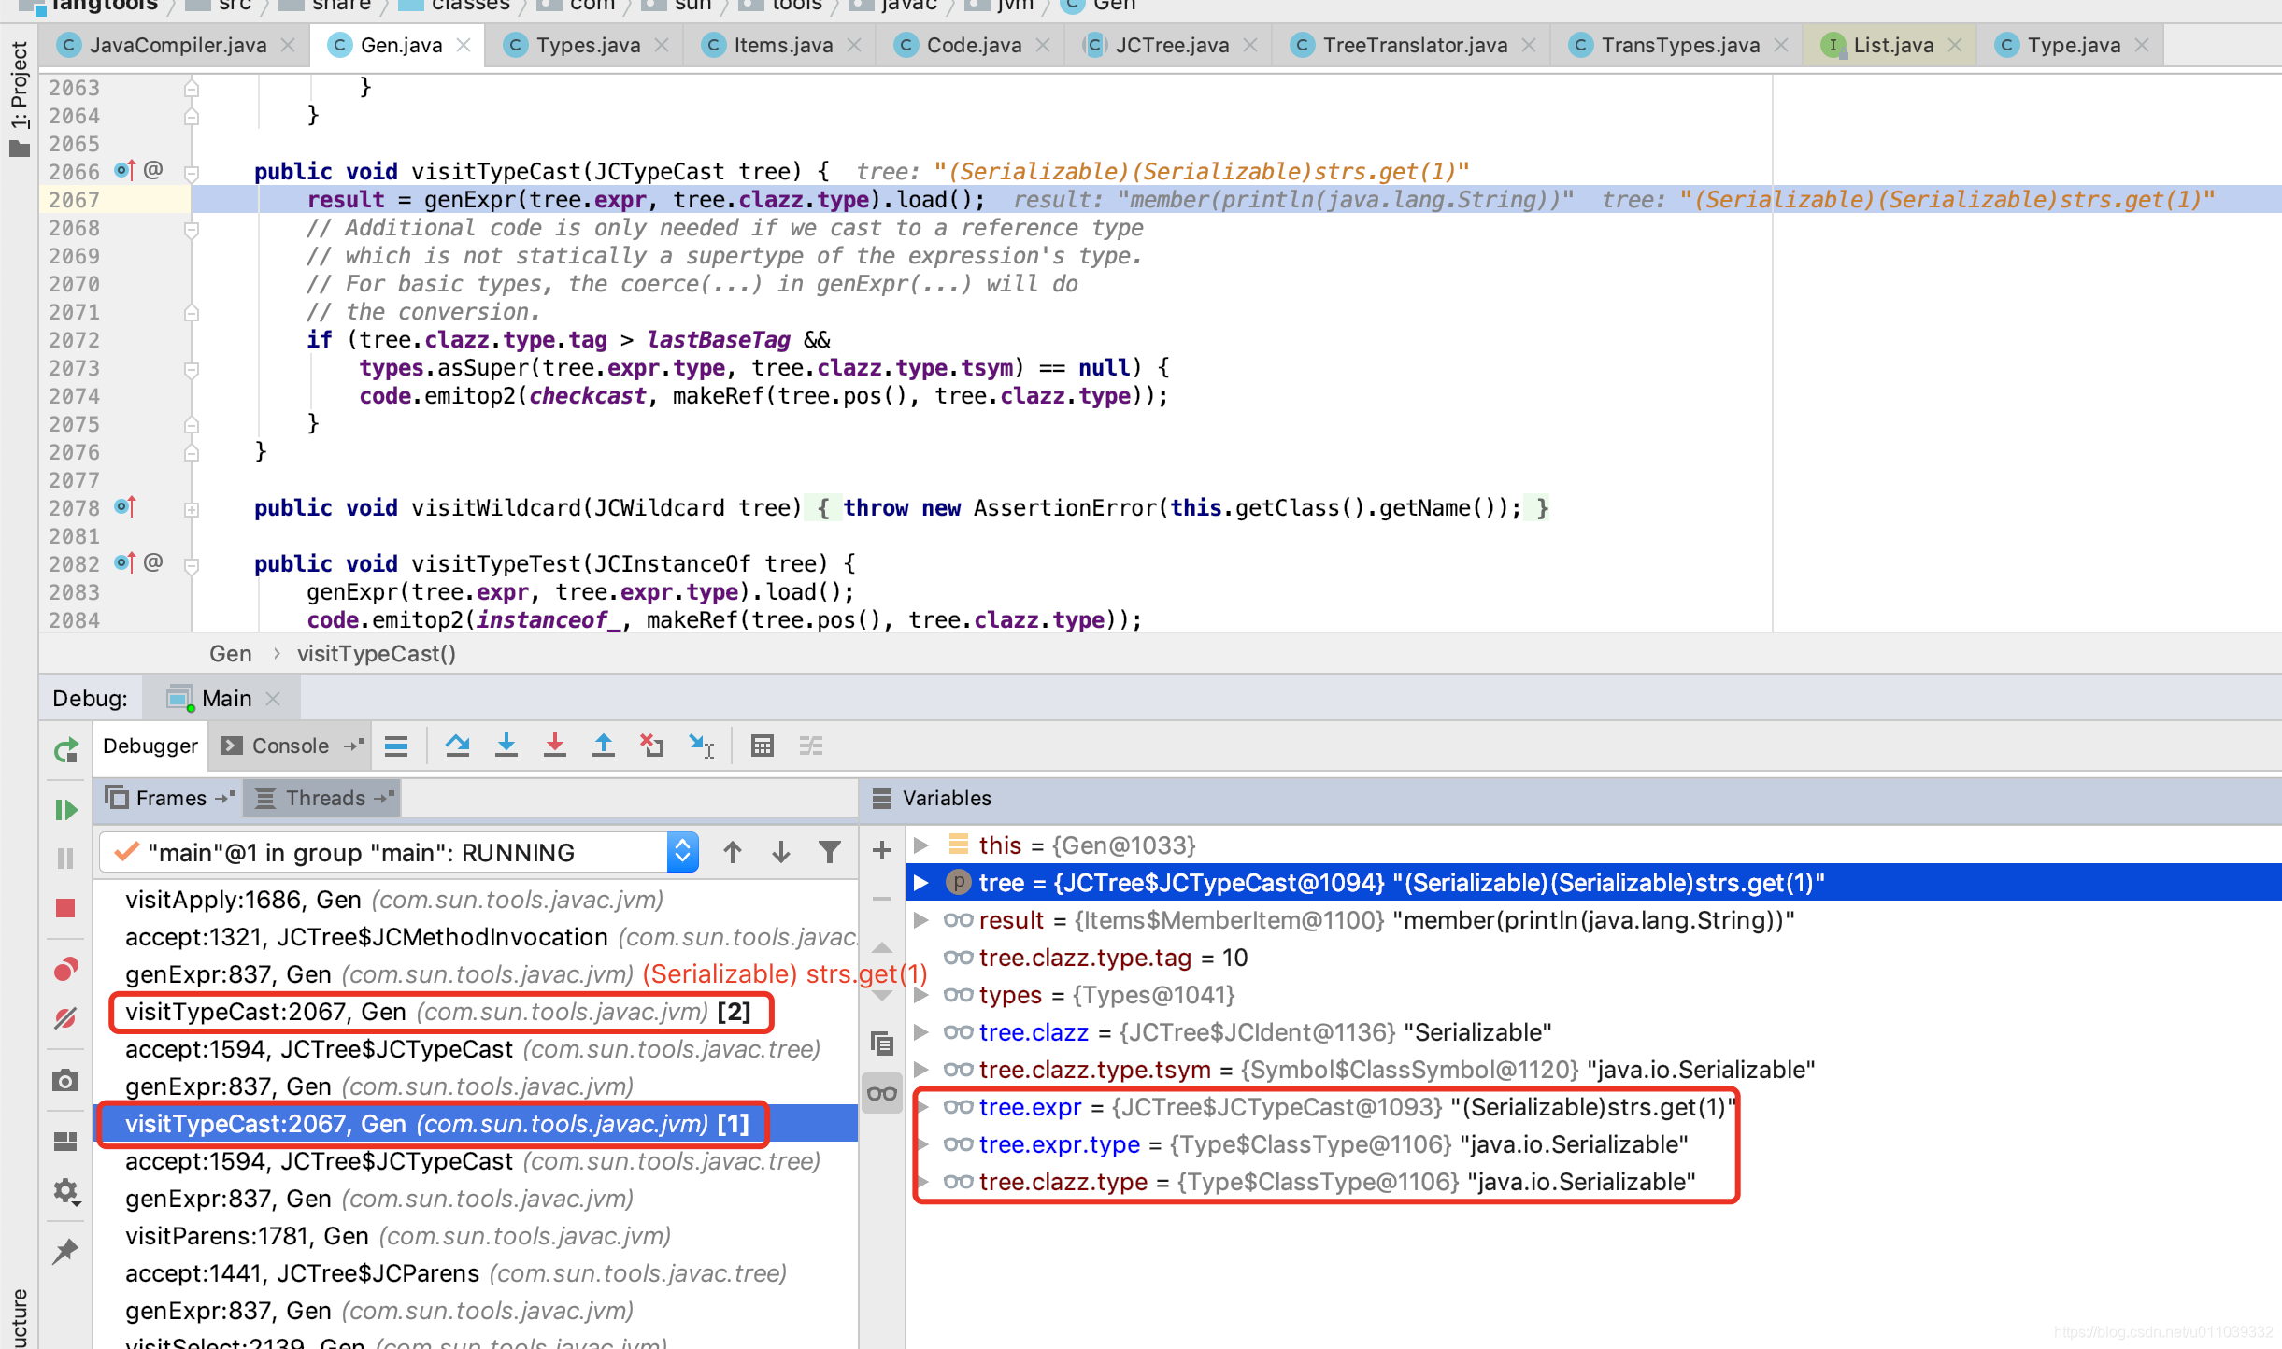The image size is (2282, 1349).
Task: Toggle the Mute Breakpoints icon
Action: (x=65, y=1018)
